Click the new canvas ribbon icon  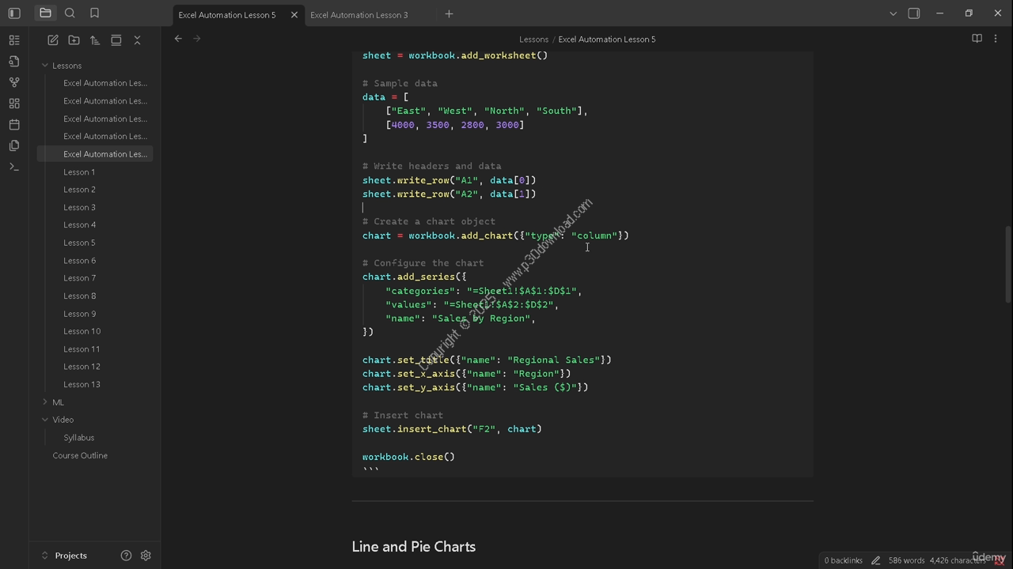pos(14,104)
